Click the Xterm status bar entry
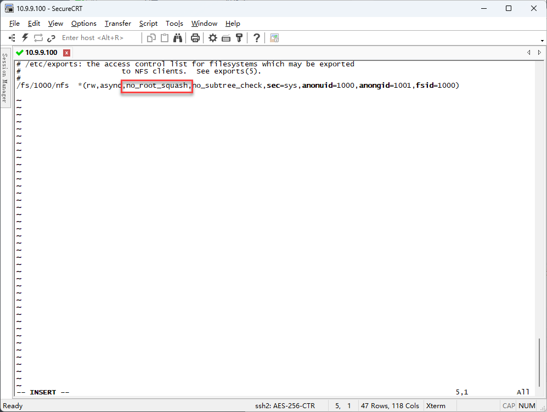 (x=436, y=406)
